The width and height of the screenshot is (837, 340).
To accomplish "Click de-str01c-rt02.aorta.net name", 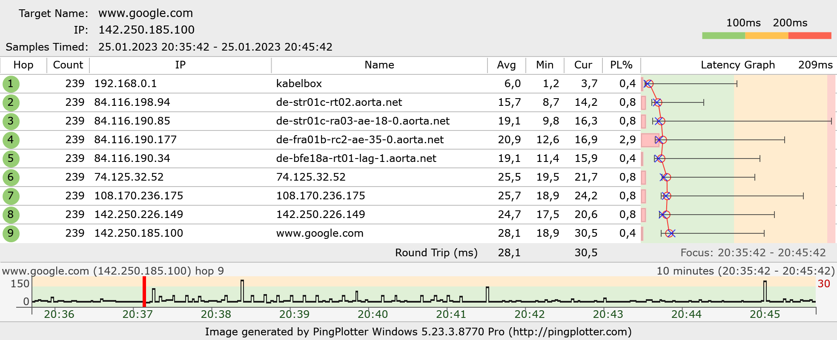I will pyautogui.click(x=339, y=102).
